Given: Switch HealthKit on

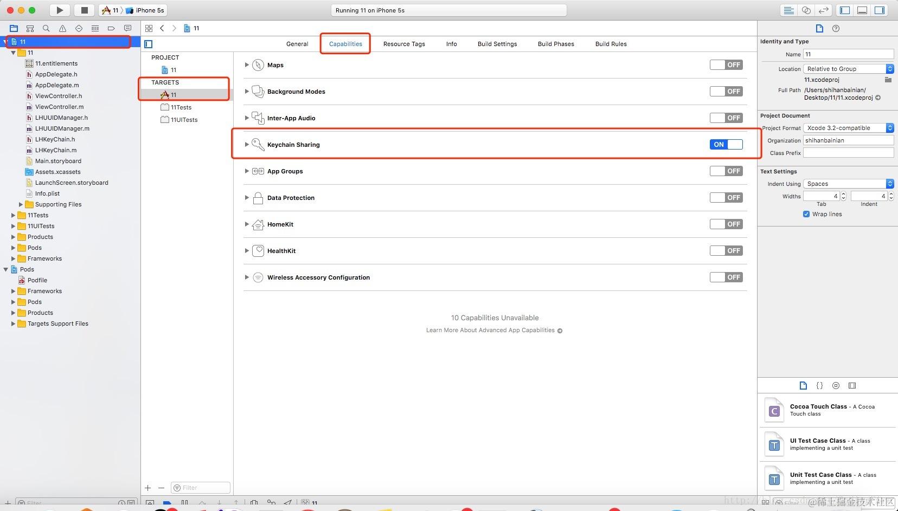Looking at the screenshot, I should coord(726,251).
